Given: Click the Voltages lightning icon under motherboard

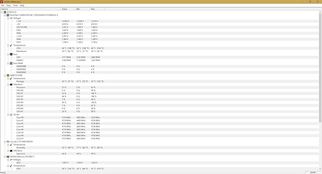Looking at the screenshot, I should (x=11, y=18).
